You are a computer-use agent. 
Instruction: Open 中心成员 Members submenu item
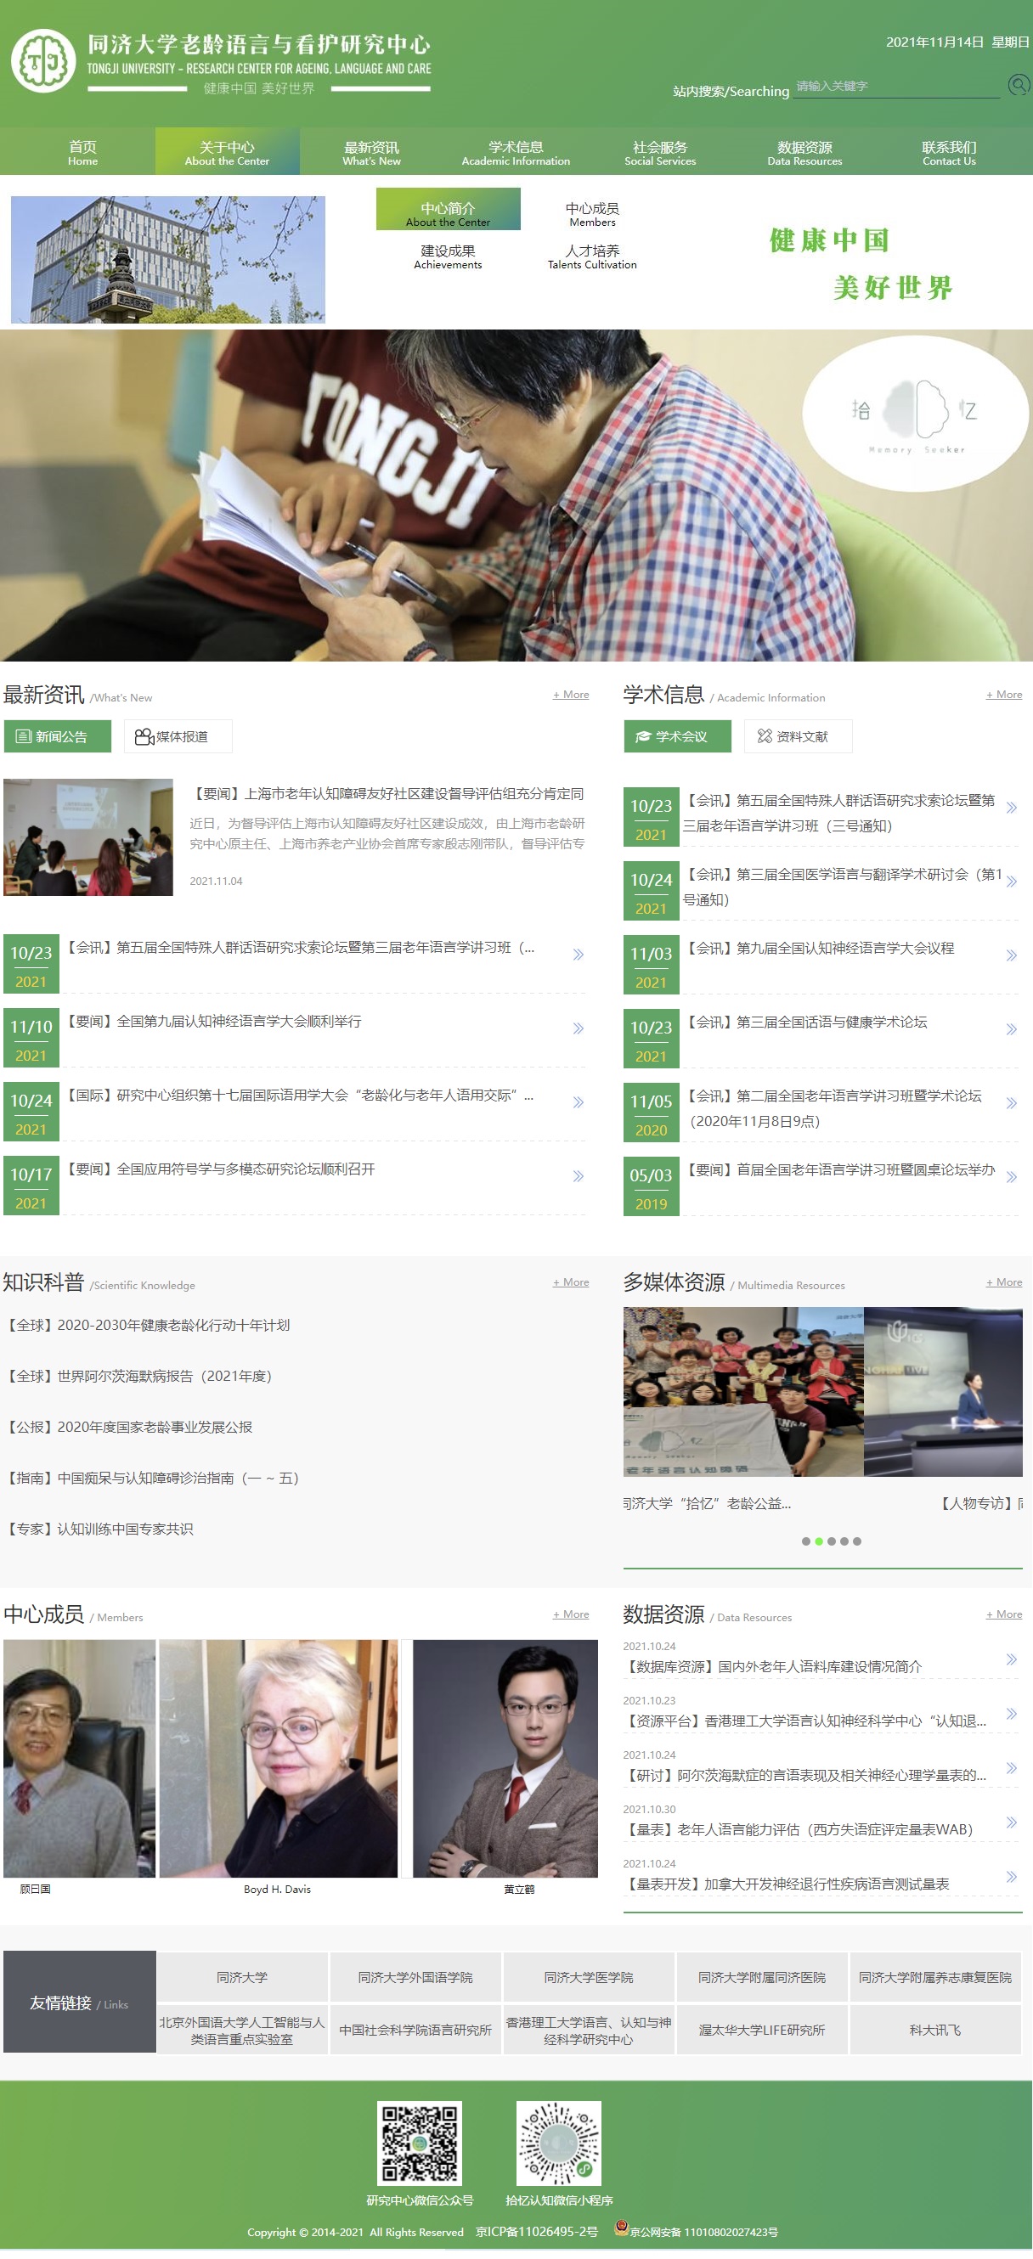[x=592, y=214]
